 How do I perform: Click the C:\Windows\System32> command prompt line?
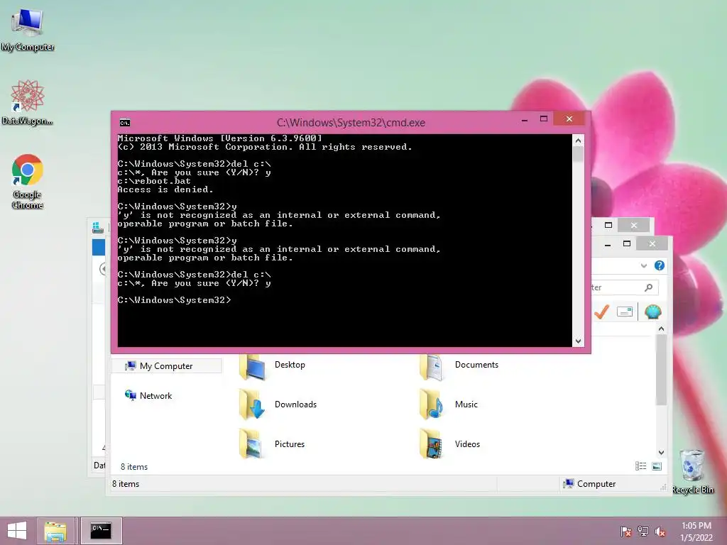tap(175, 300)
